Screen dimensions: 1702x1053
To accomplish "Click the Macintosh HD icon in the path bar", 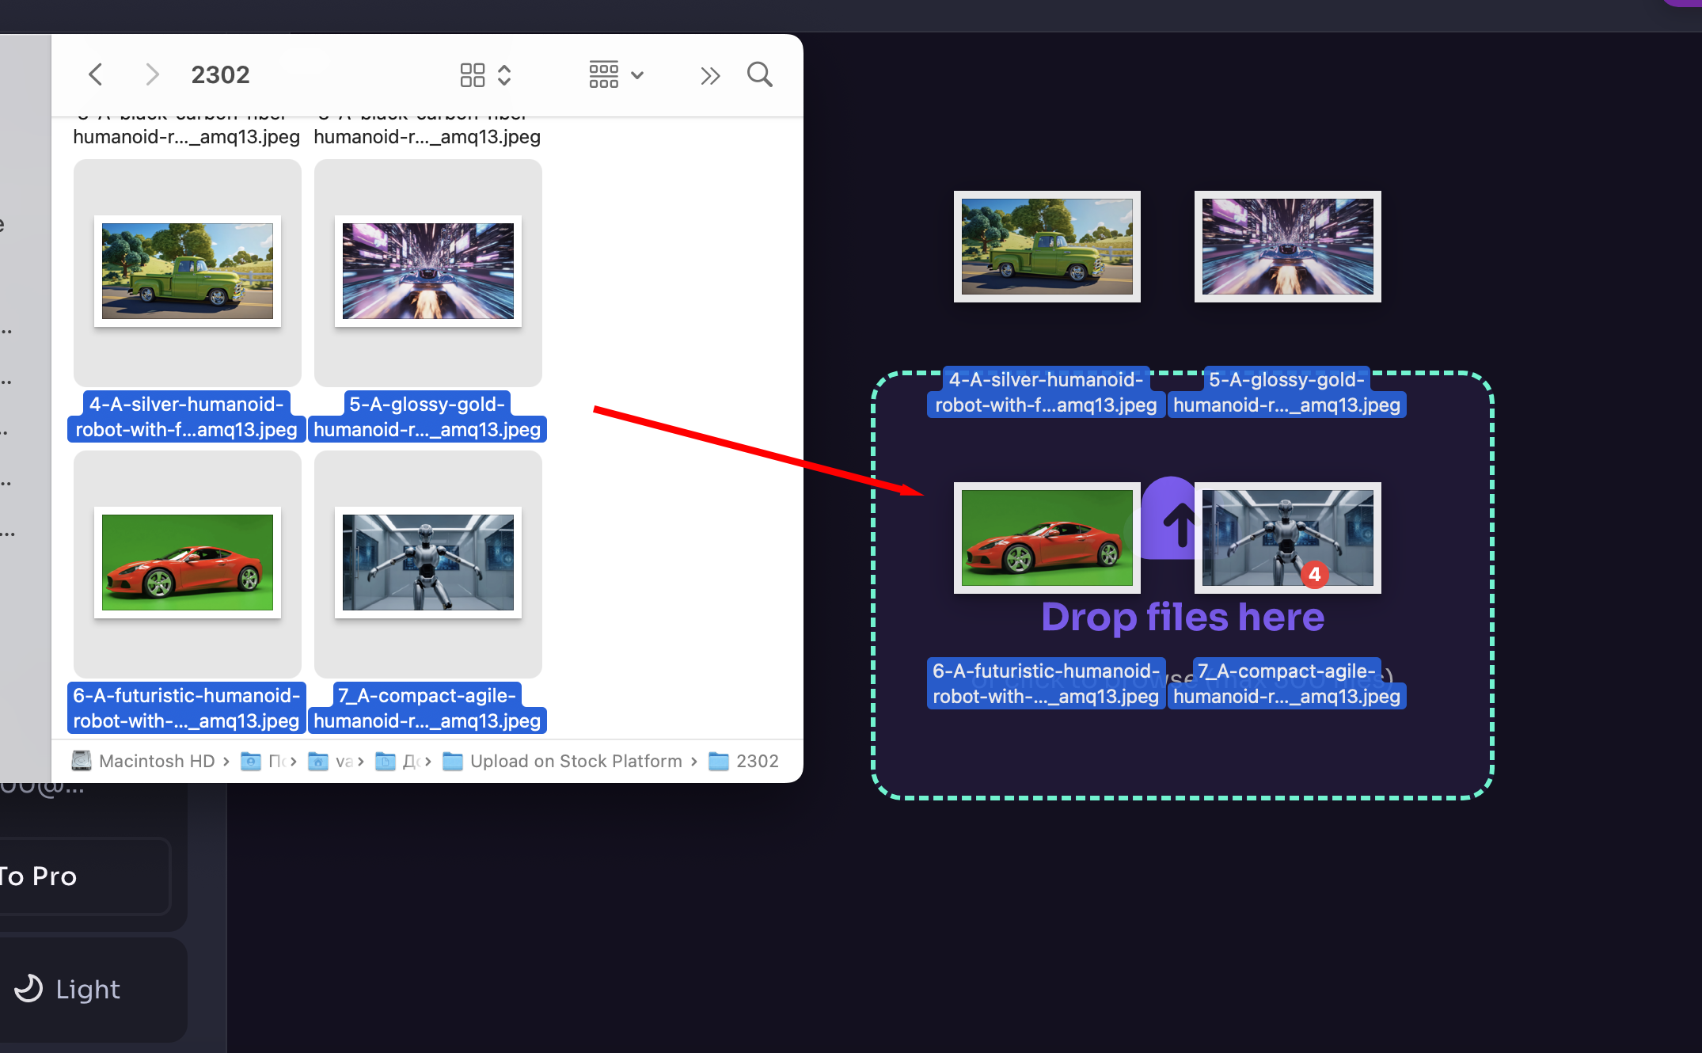I will (82, 761).
